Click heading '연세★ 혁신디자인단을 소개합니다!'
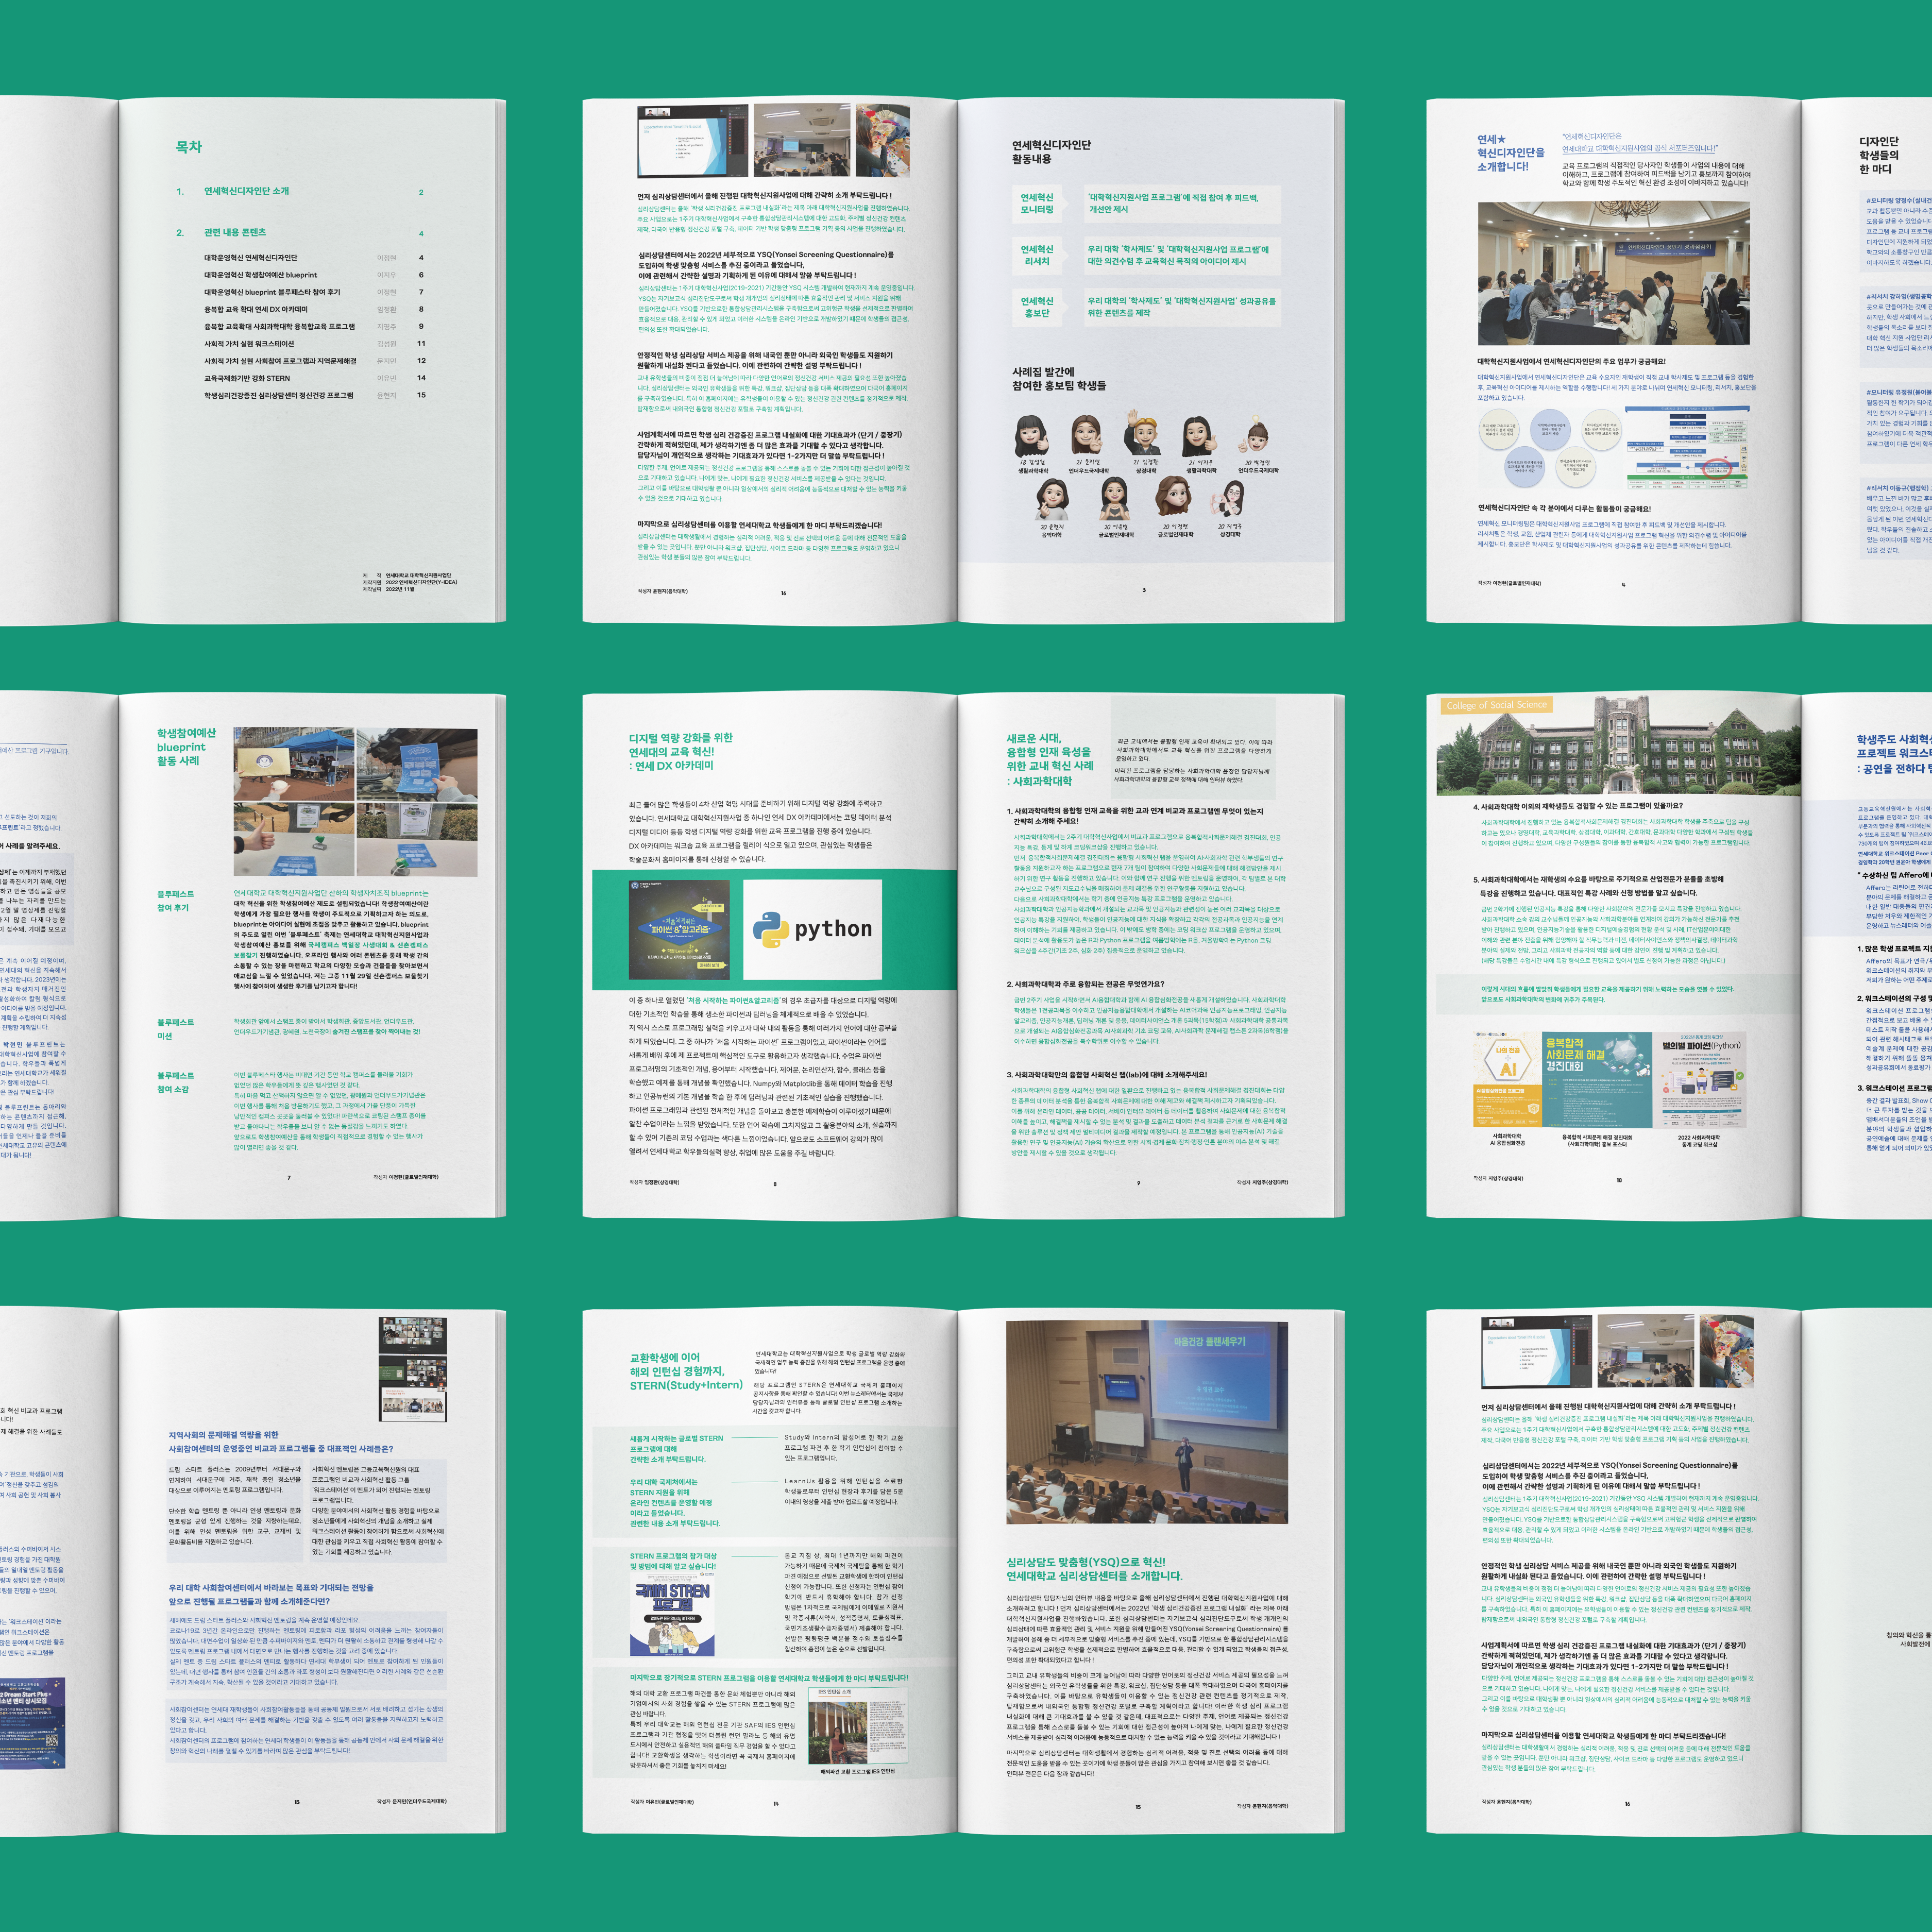This screenshot has height=1932, width=1932. pos(1511,153)
